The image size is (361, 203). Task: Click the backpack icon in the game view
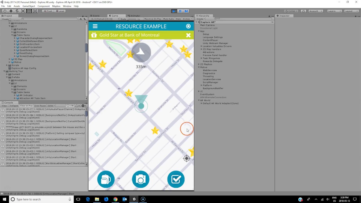106,179
